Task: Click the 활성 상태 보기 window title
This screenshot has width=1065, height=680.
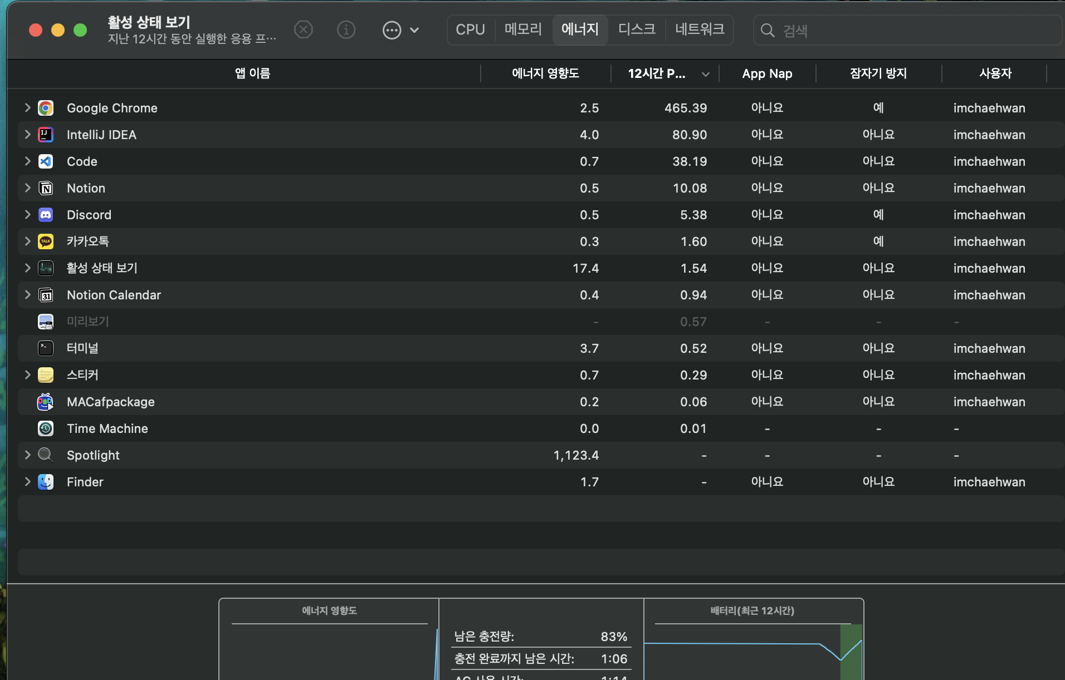Action: [149, 22]
